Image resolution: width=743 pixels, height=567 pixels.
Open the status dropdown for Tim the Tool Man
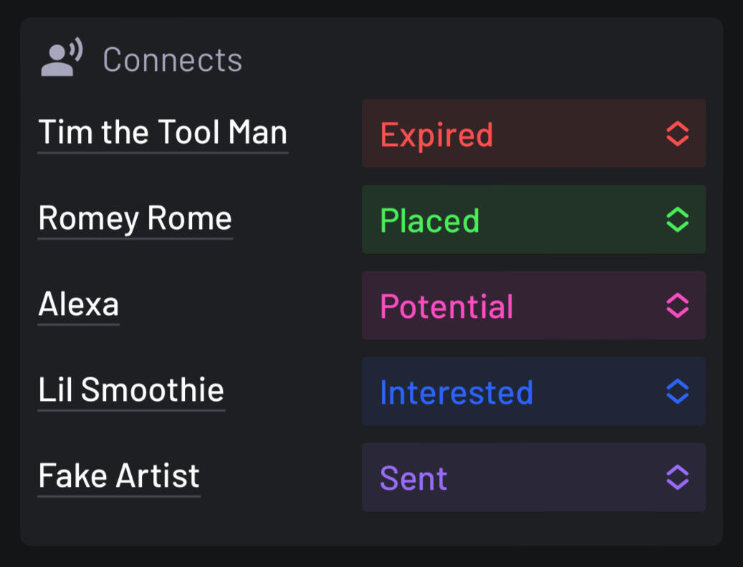click(x=533, y=134)
